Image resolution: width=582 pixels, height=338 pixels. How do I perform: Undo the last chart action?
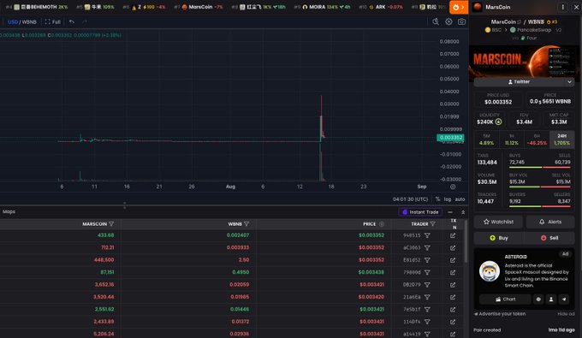[72, 22]
